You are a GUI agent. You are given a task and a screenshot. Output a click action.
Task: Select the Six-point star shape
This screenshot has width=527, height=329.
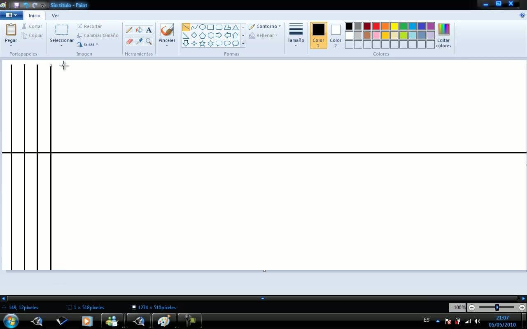[210, 43]
